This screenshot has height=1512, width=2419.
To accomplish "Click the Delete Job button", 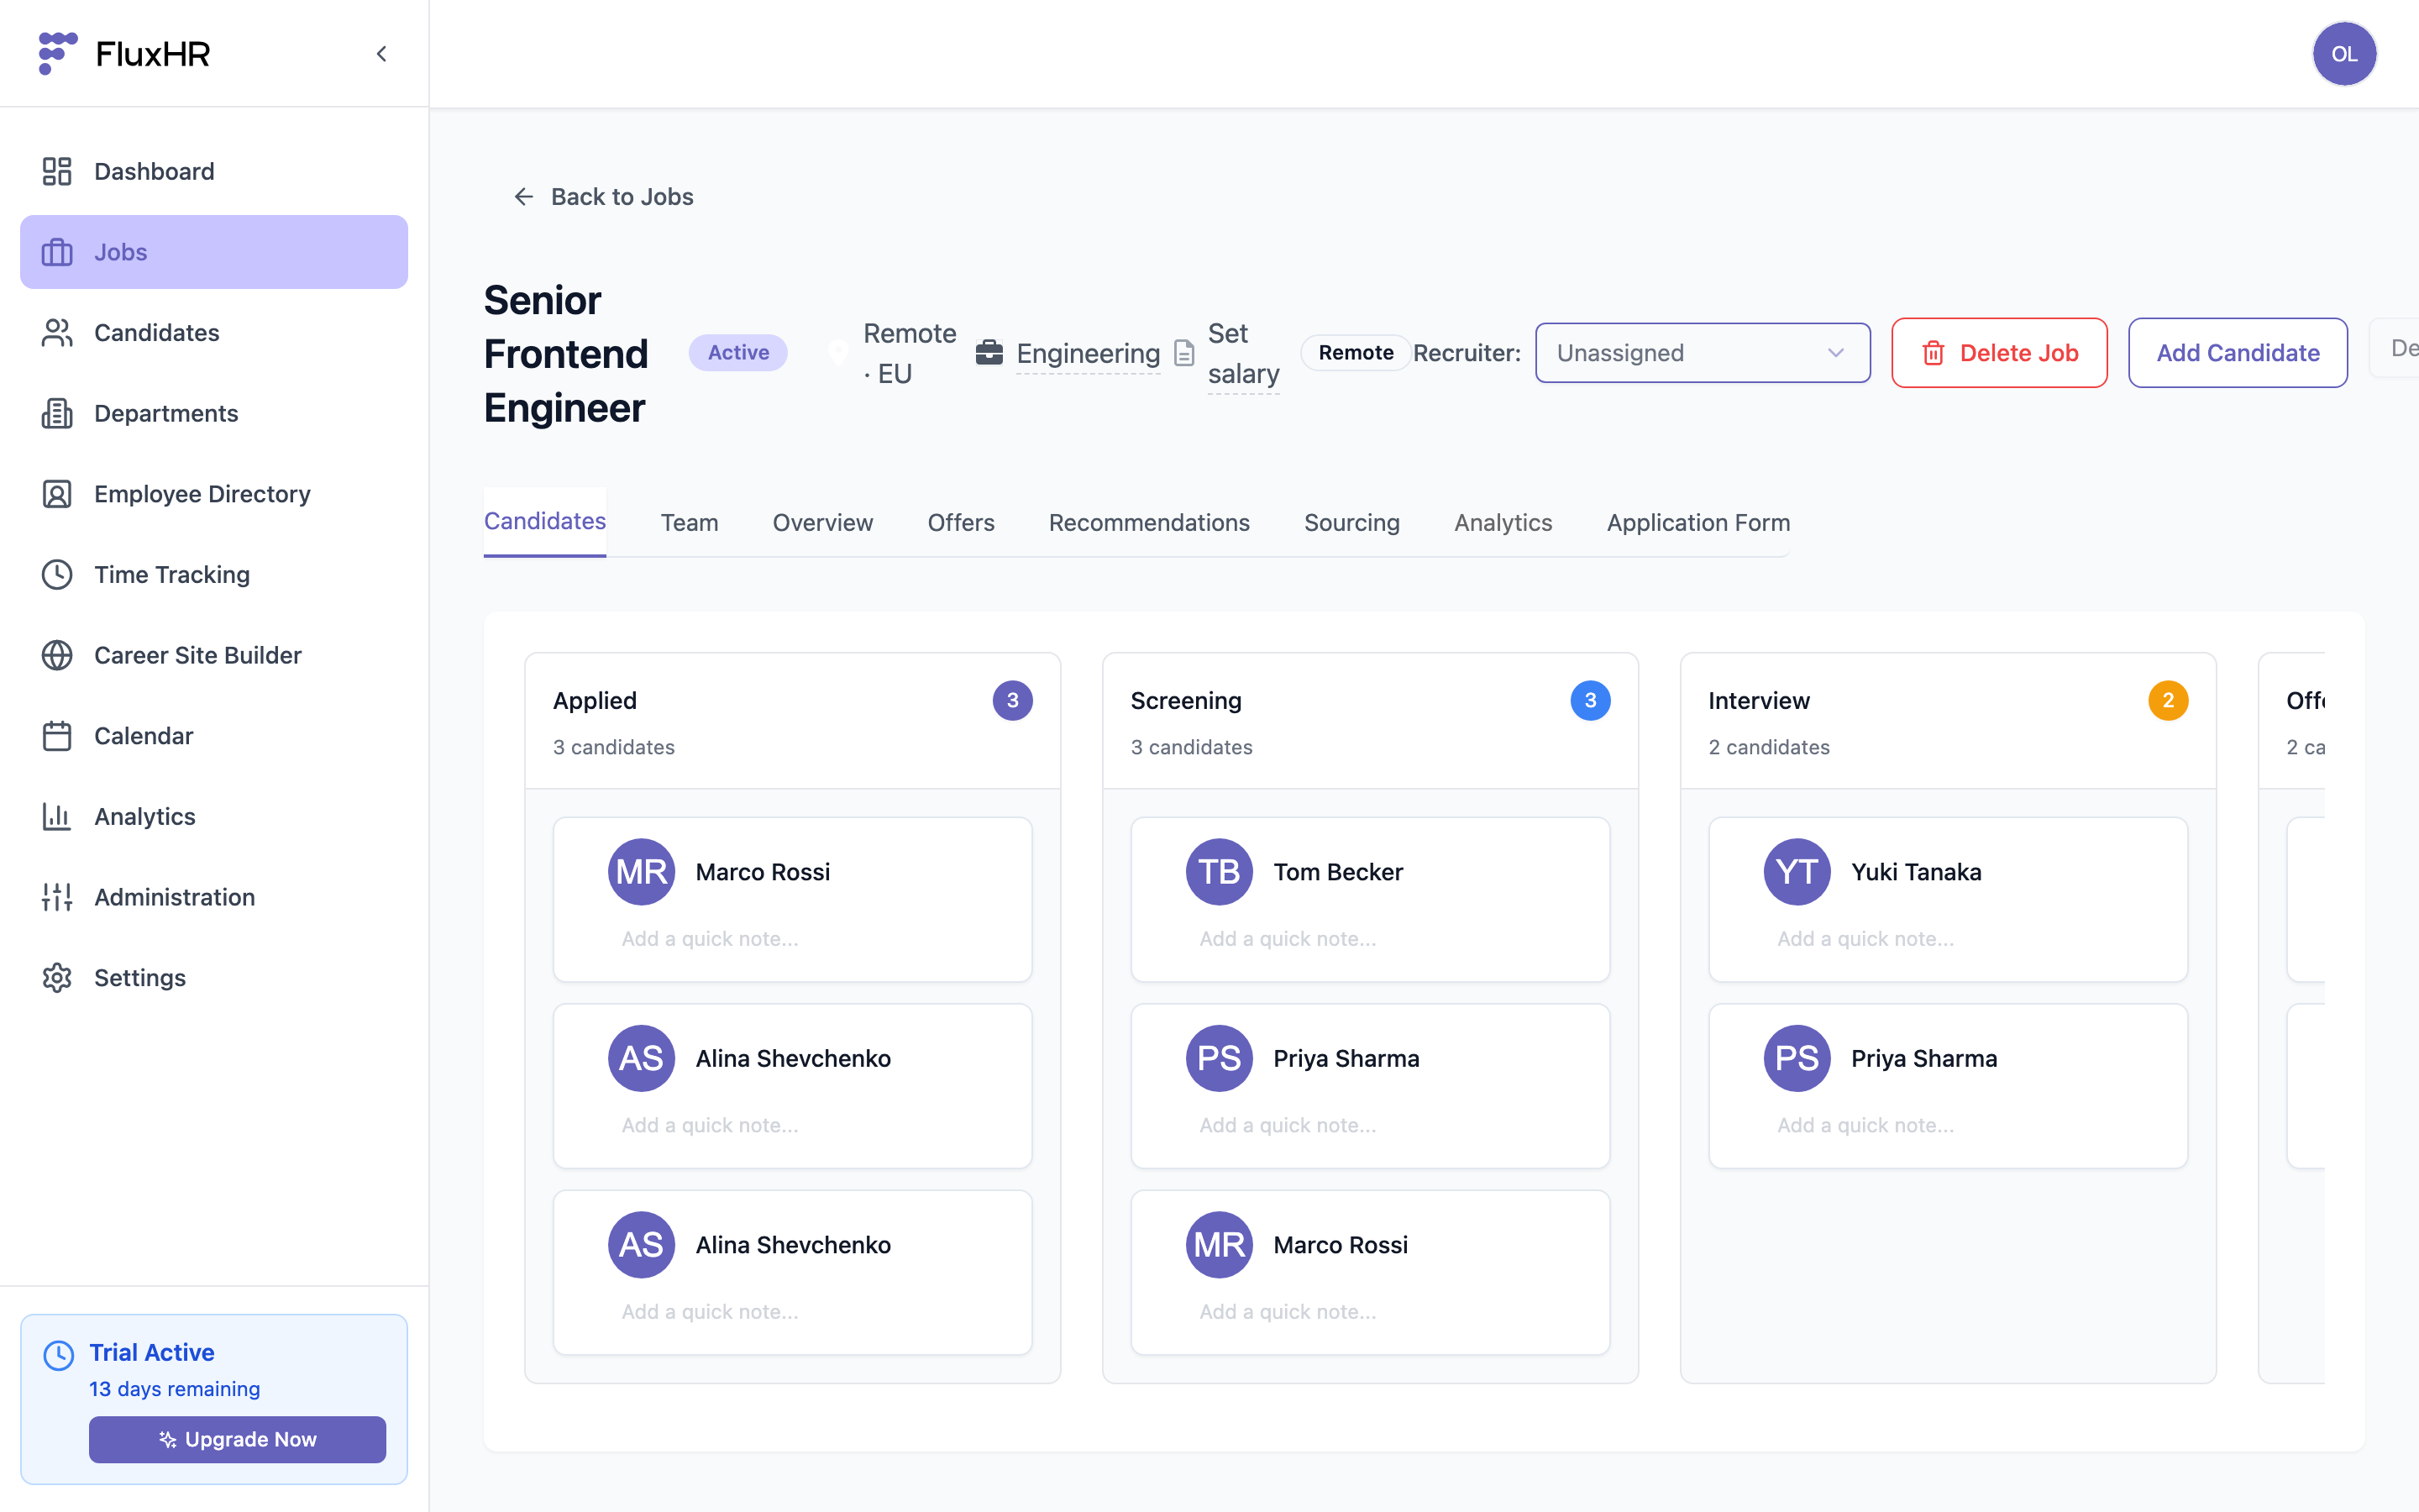I will click(1999, 353).
